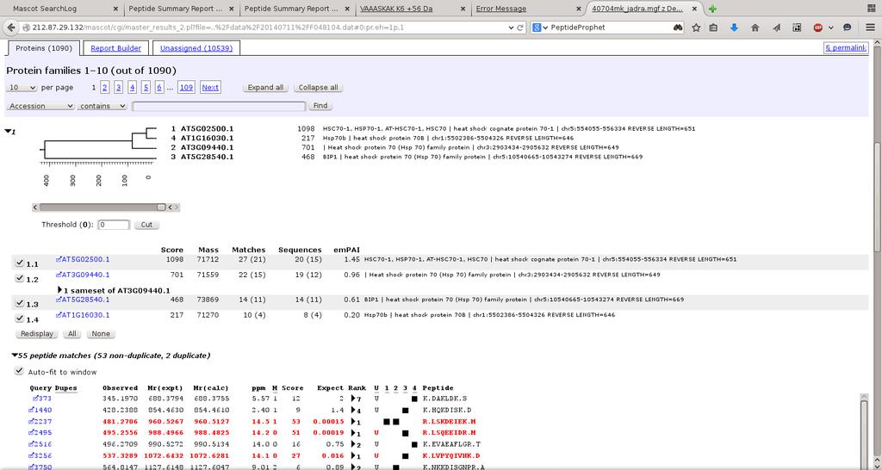Open the URL history dropdown arrow
Screen dimensions: 882x470
(511, 28)
